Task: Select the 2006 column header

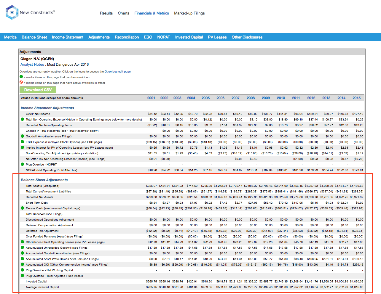Action: click(x=221, y=98)
